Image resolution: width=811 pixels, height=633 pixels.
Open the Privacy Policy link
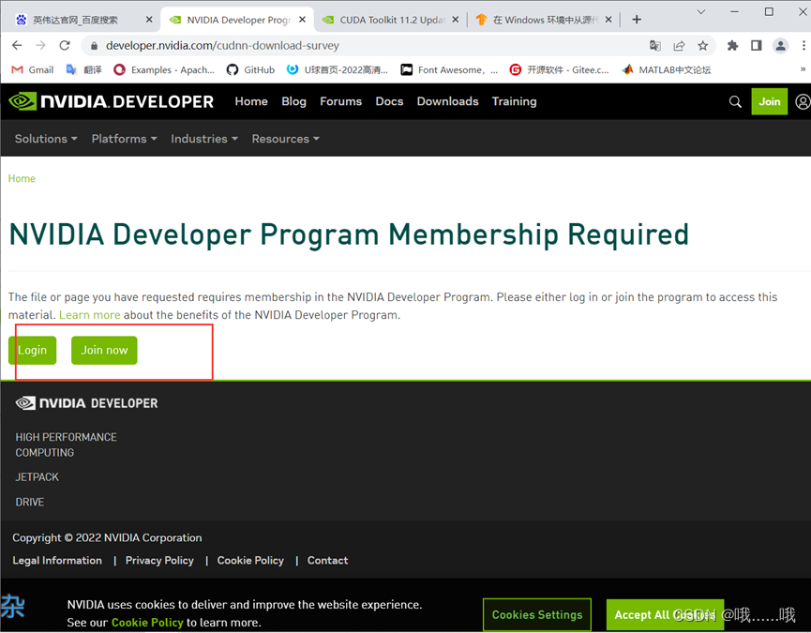(x=159, y=560)
